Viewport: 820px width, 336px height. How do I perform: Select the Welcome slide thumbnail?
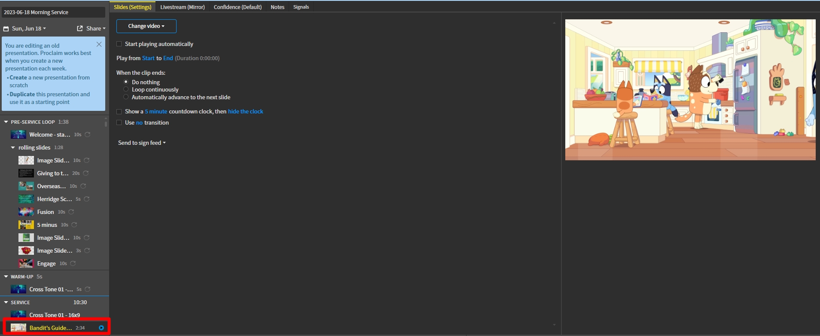(18, 134)
